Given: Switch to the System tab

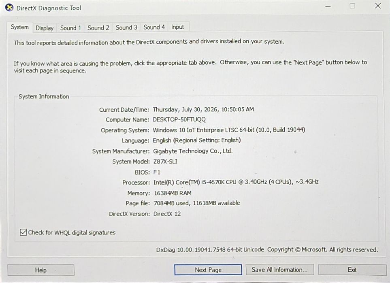Looking at the screenshot, I should (20, 27).
